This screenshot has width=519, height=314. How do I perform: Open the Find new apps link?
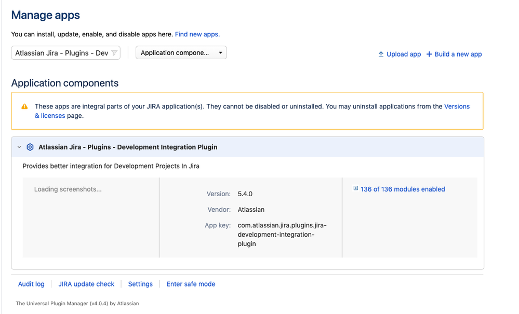pos(197,34)
